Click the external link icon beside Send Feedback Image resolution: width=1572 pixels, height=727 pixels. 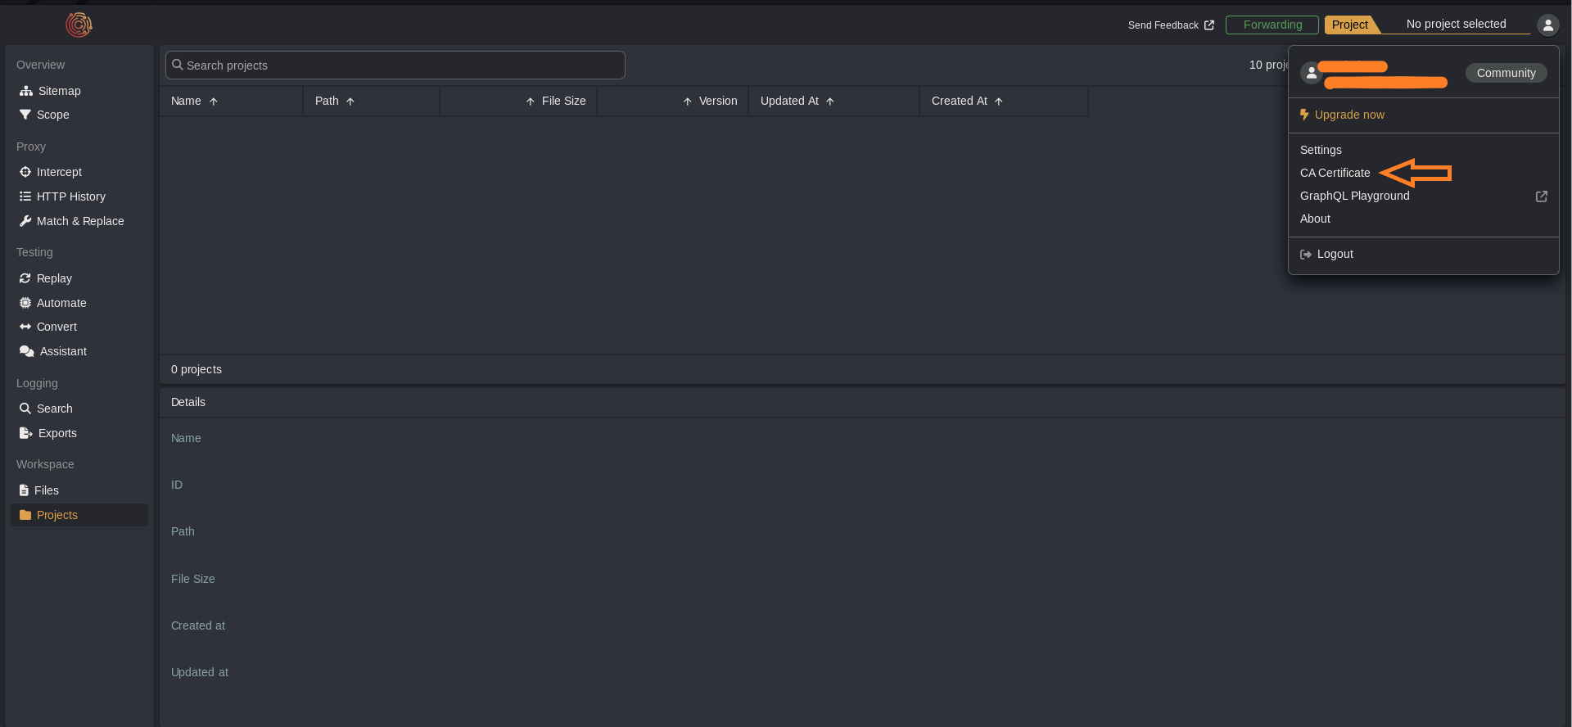point(1209,25)
